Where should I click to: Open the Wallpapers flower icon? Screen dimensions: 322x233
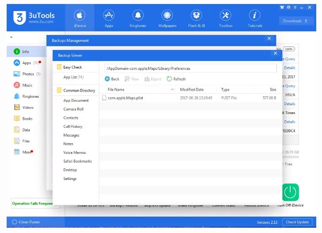[x=167, y=15]
